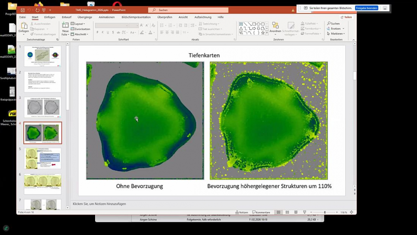Open the Animationen tab

pos(106,17)
